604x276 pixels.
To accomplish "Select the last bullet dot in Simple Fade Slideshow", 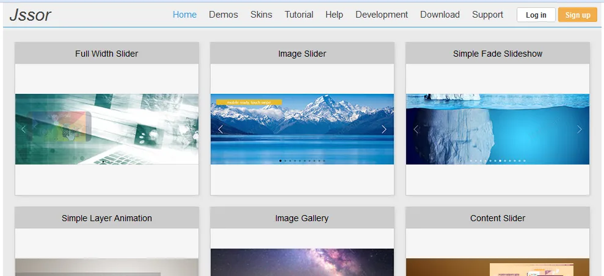I will pyautogui.click(x=524, y=161).
